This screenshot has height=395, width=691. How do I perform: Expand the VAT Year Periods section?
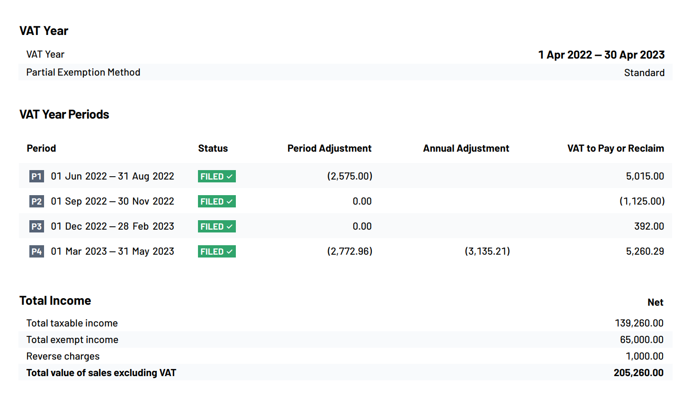64,114
